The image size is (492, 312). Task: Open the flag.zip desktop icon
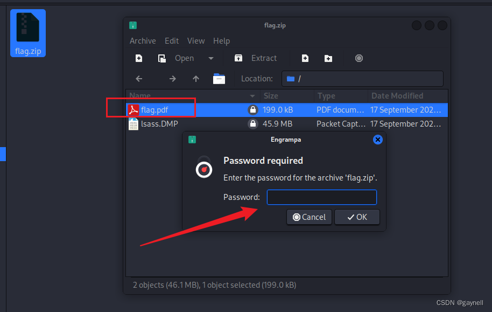[27, 30]
